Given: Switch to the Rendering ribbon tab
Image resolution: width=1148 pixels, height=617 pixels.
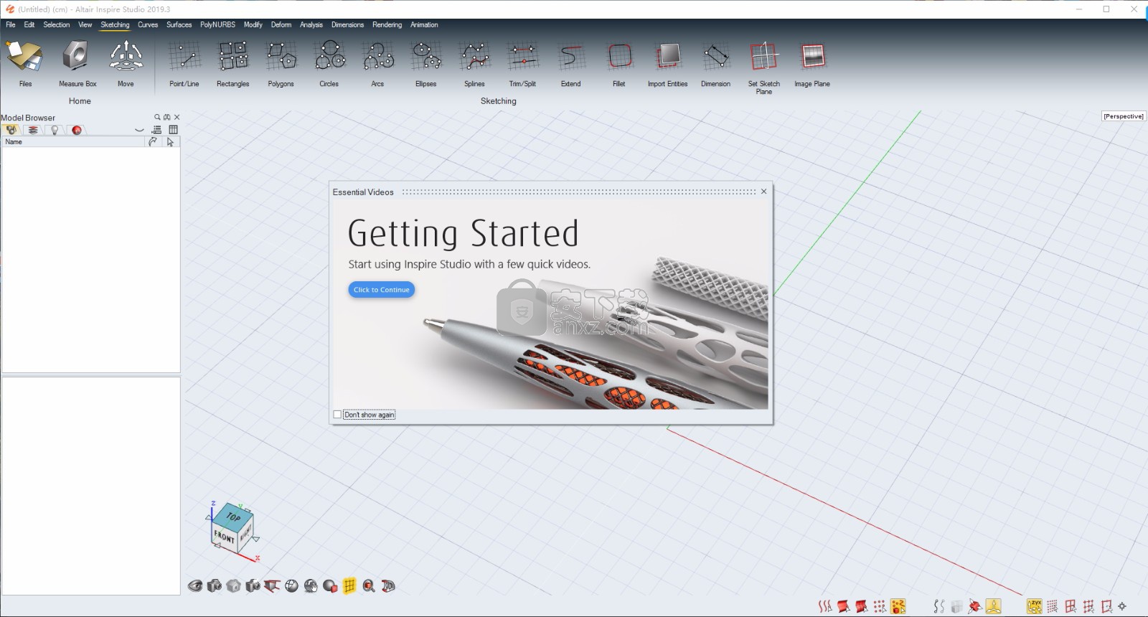Looking at the screenshot, I should tap(387, 24).
